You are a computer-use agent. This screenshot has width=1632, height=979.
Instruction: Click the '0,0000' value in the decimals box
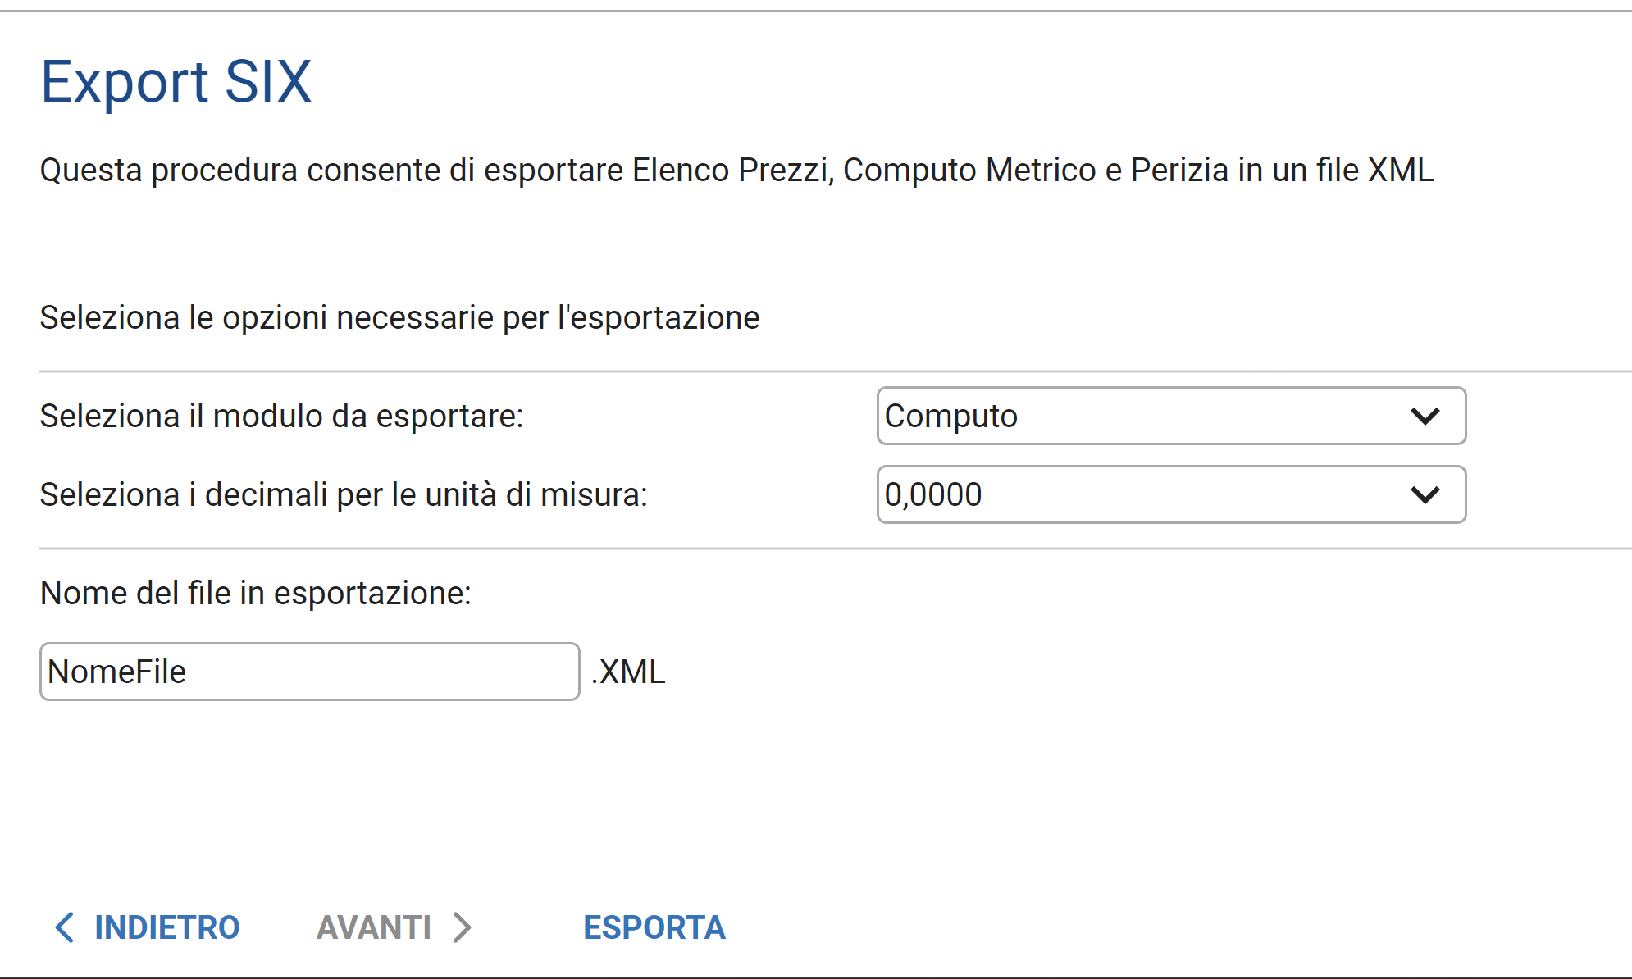click(933, 495)
